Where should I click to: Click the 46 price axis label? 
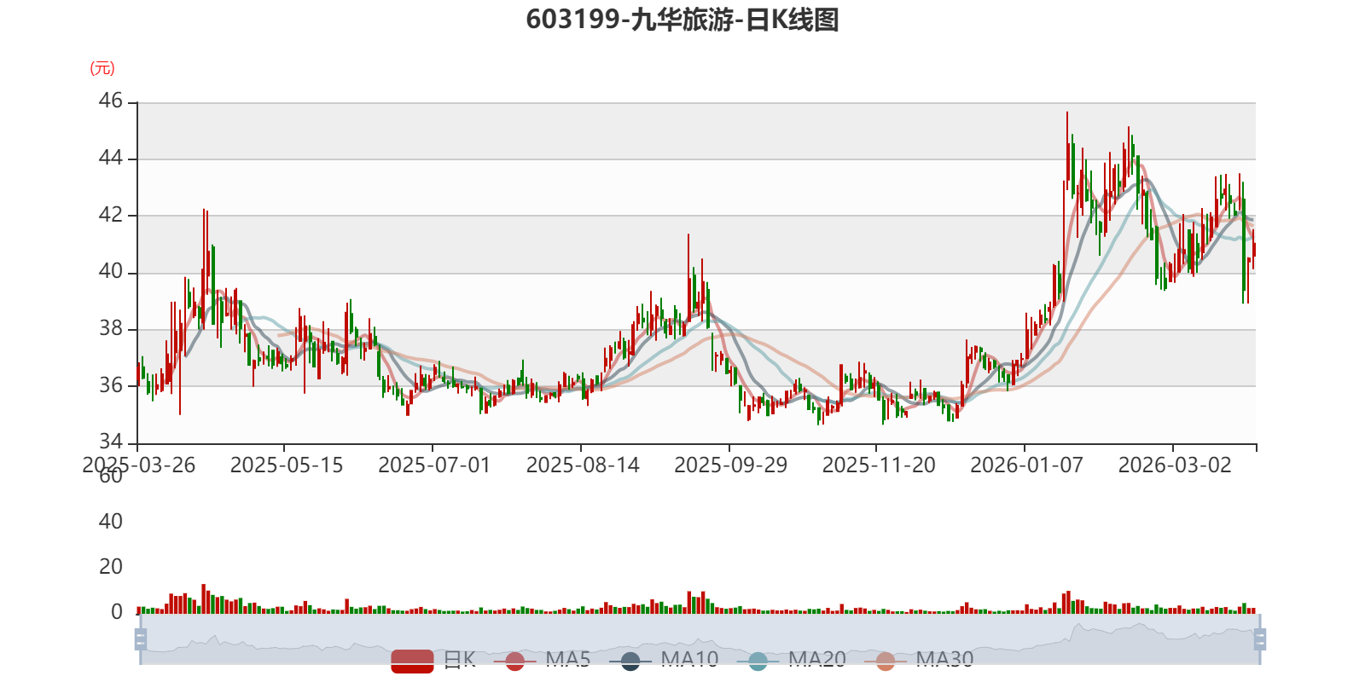(111, 101)
